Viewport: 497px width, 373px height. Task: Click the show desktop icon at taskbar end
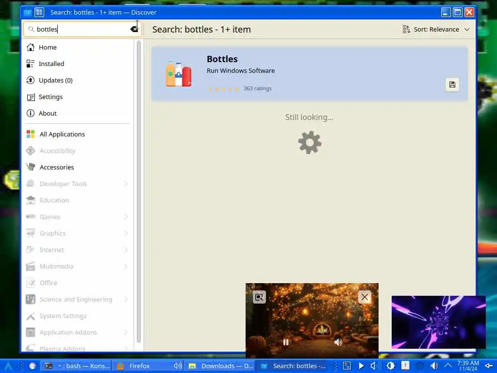[488, 366]
